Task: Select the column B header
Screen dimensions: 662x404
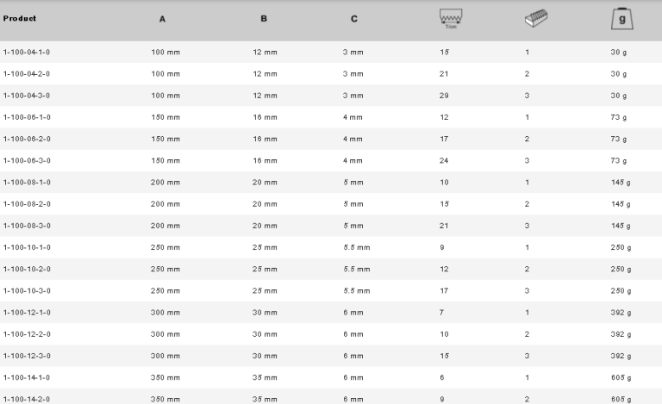Action: tap(264, 20)
